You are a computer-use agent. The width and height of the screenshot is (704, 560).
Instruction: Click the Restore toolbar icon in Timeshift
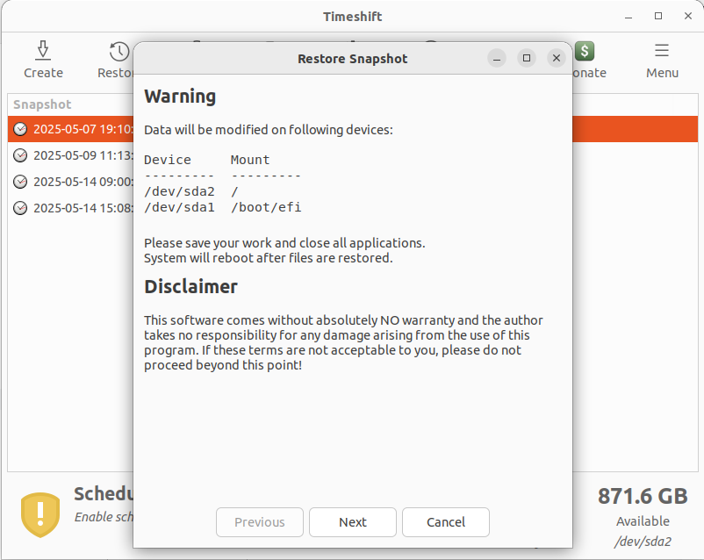(x=119, y=52)
